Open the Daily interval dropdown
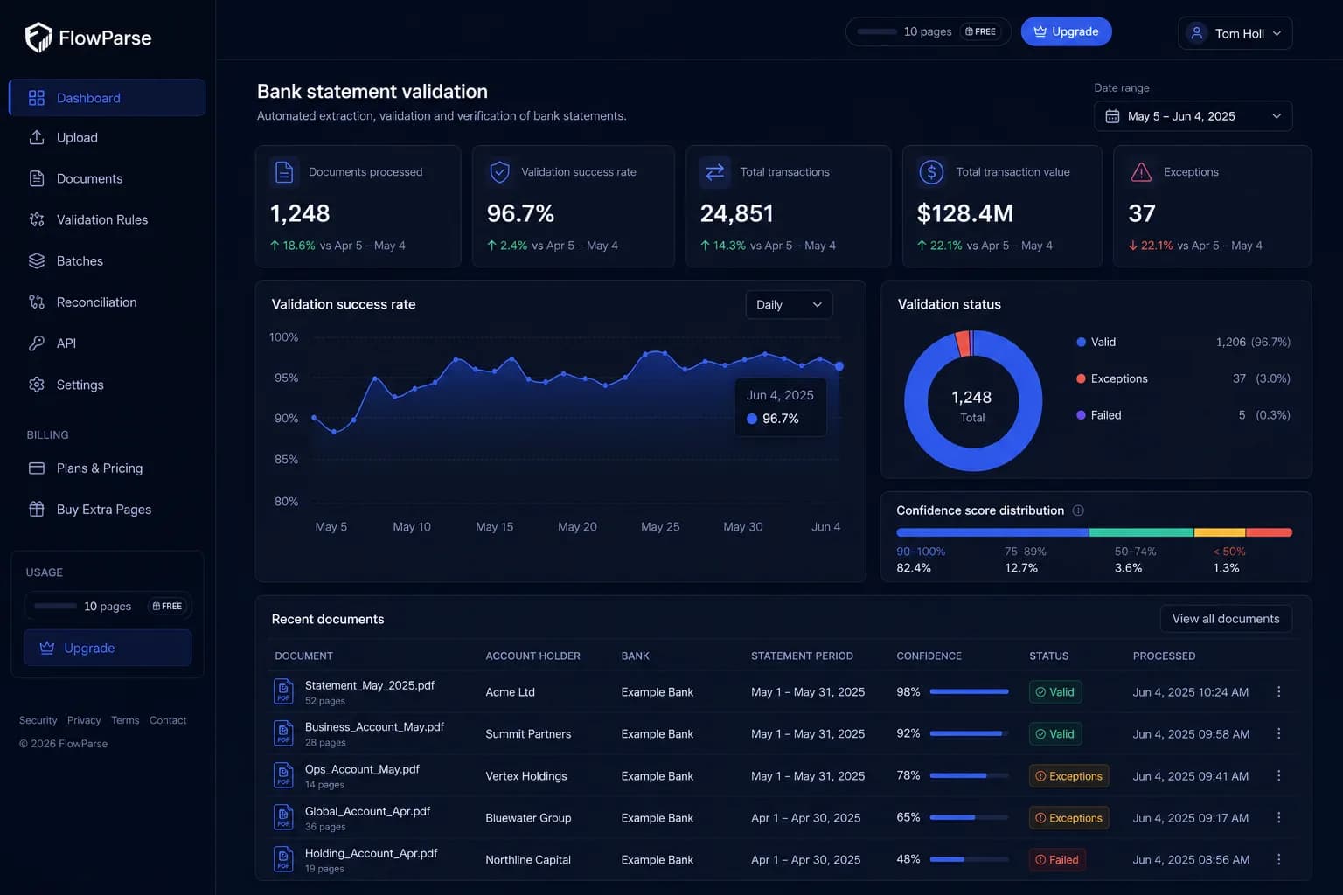 (789, 304)
